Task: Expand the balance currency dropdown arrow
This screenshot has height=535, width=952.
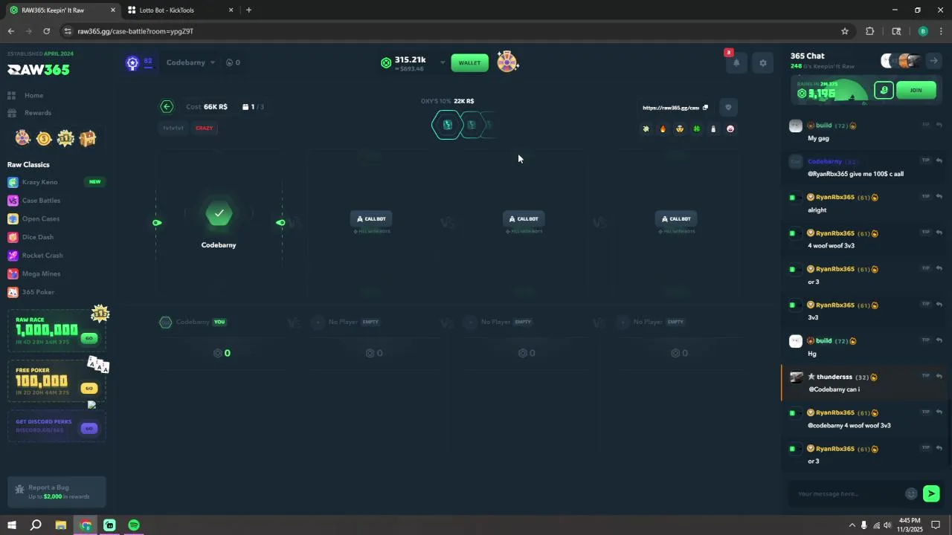Action: (x=443, y=62)
